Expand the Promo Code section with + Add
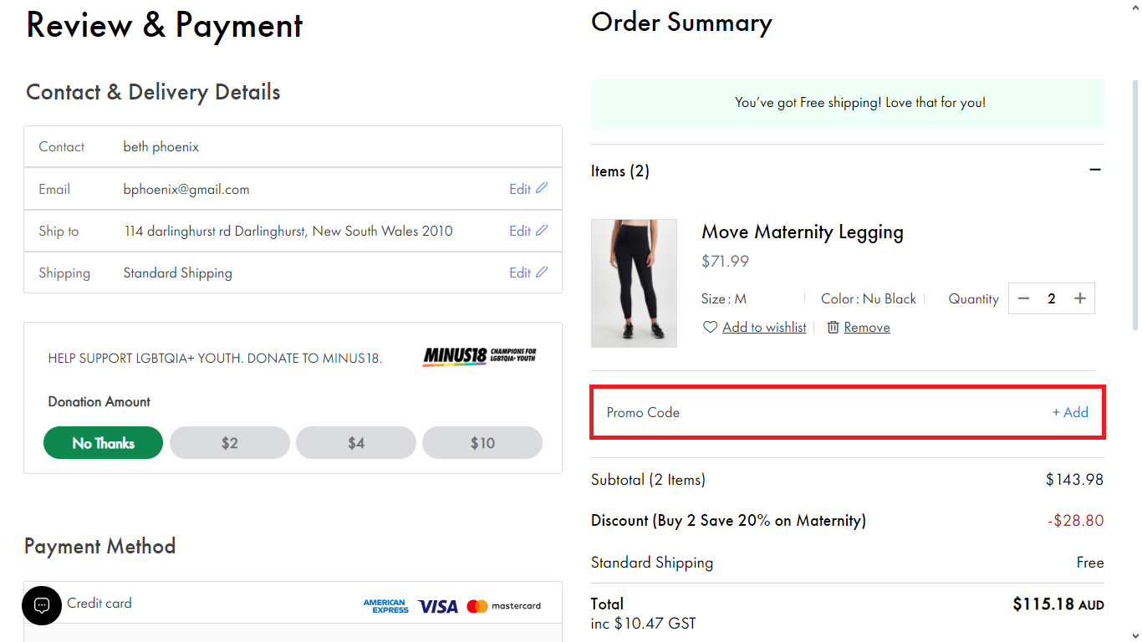The height and width of the screenshot is (642, 1142). click(x=1070, y=412)
